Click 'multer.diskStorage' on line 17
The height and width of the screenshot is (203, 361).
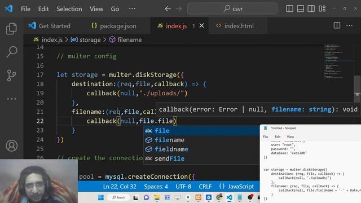143,75
